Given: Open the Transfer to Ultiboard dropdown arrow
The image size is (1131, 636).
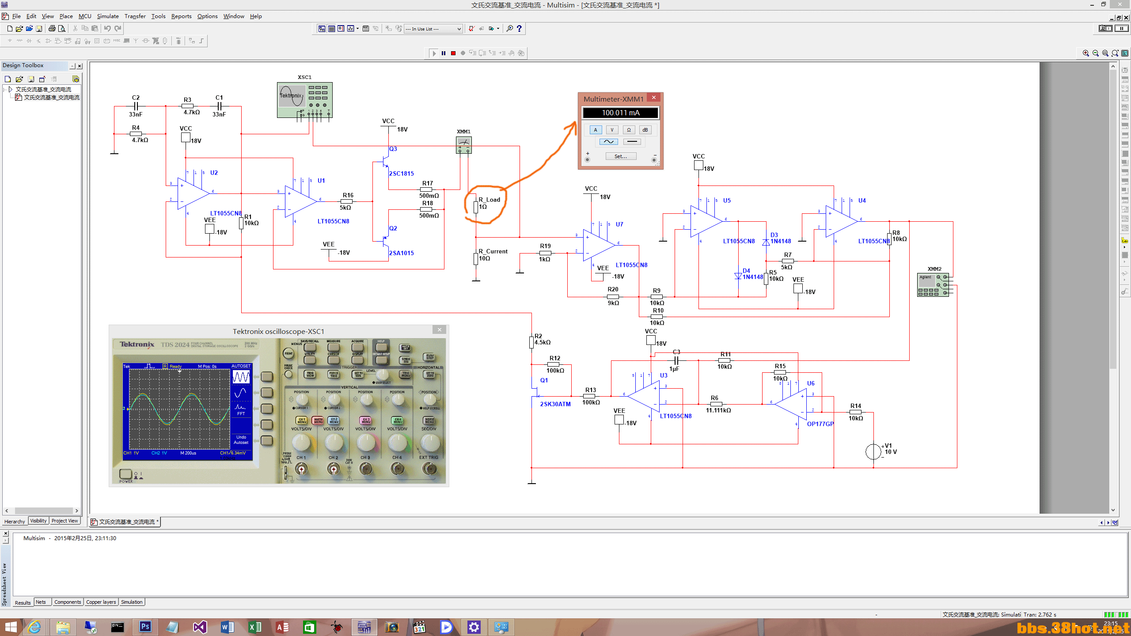Looking at the screenshot, I should 498,28.
